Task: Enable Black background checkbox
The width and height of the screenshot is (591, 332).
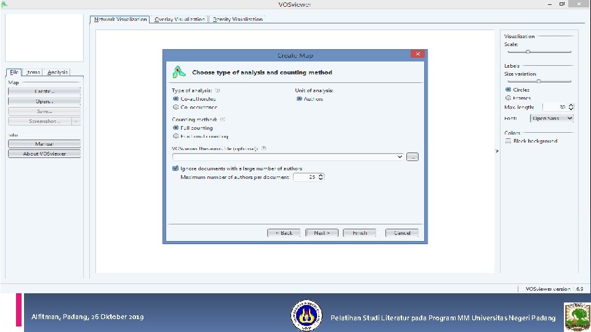Action: (508, 141)
